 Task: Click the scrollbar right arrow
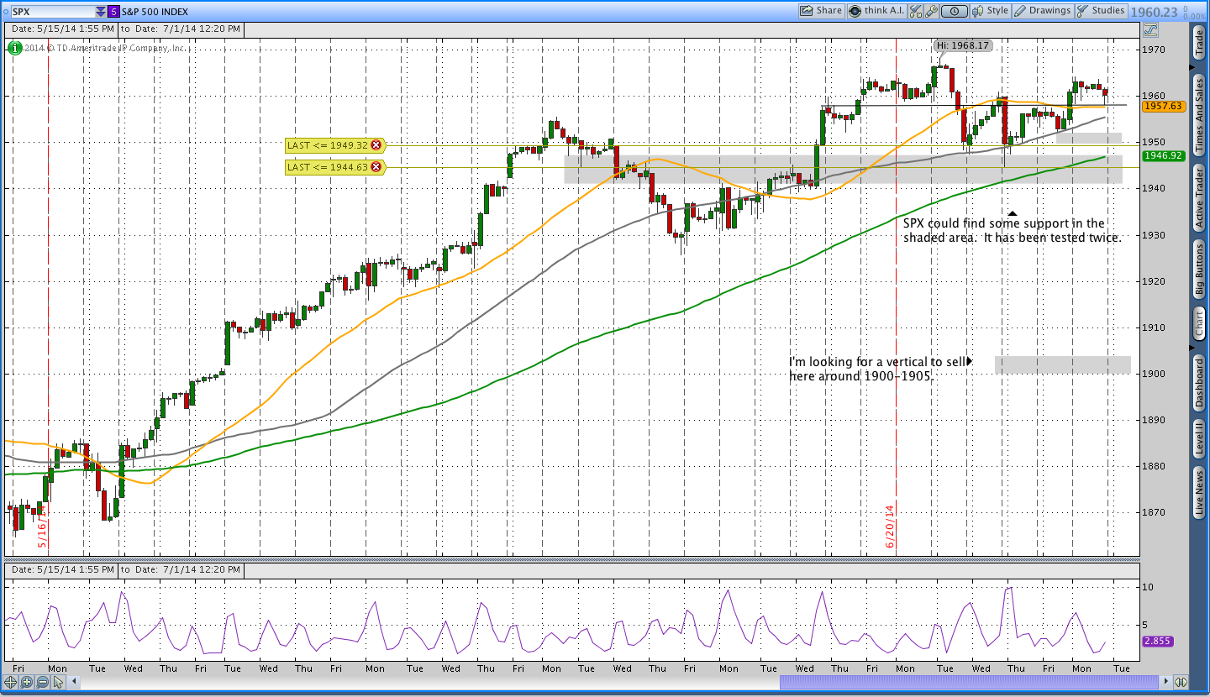tap(1165, 682)
